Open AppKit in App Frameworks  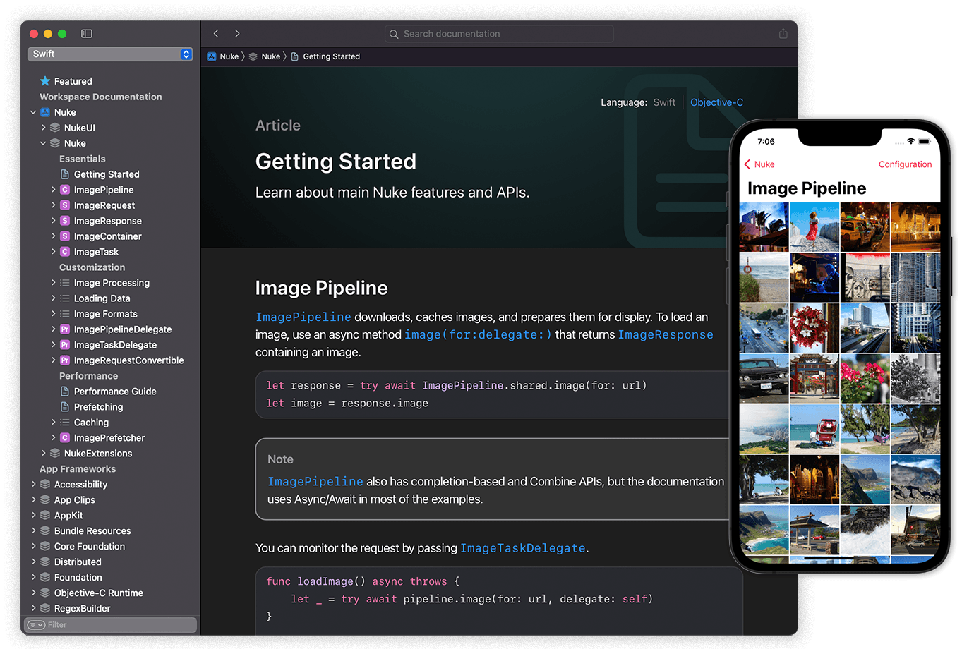[68, 516]
